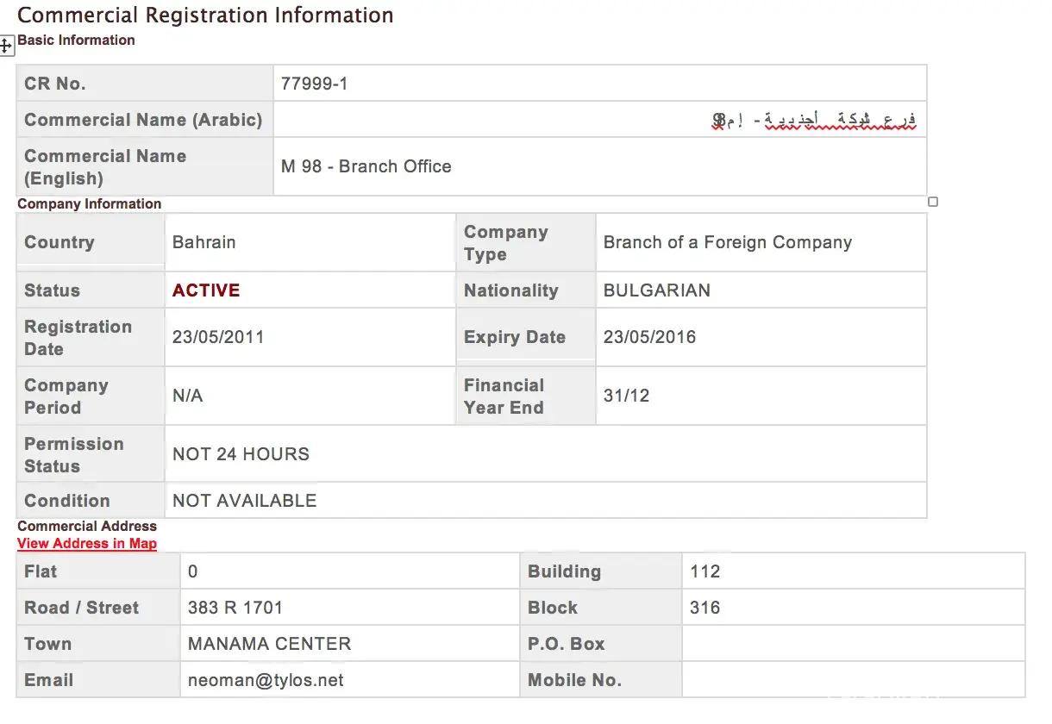1052x724 pixels.
Task: Click the registration date 23/05/2011
Action: (x=218, y=337)
